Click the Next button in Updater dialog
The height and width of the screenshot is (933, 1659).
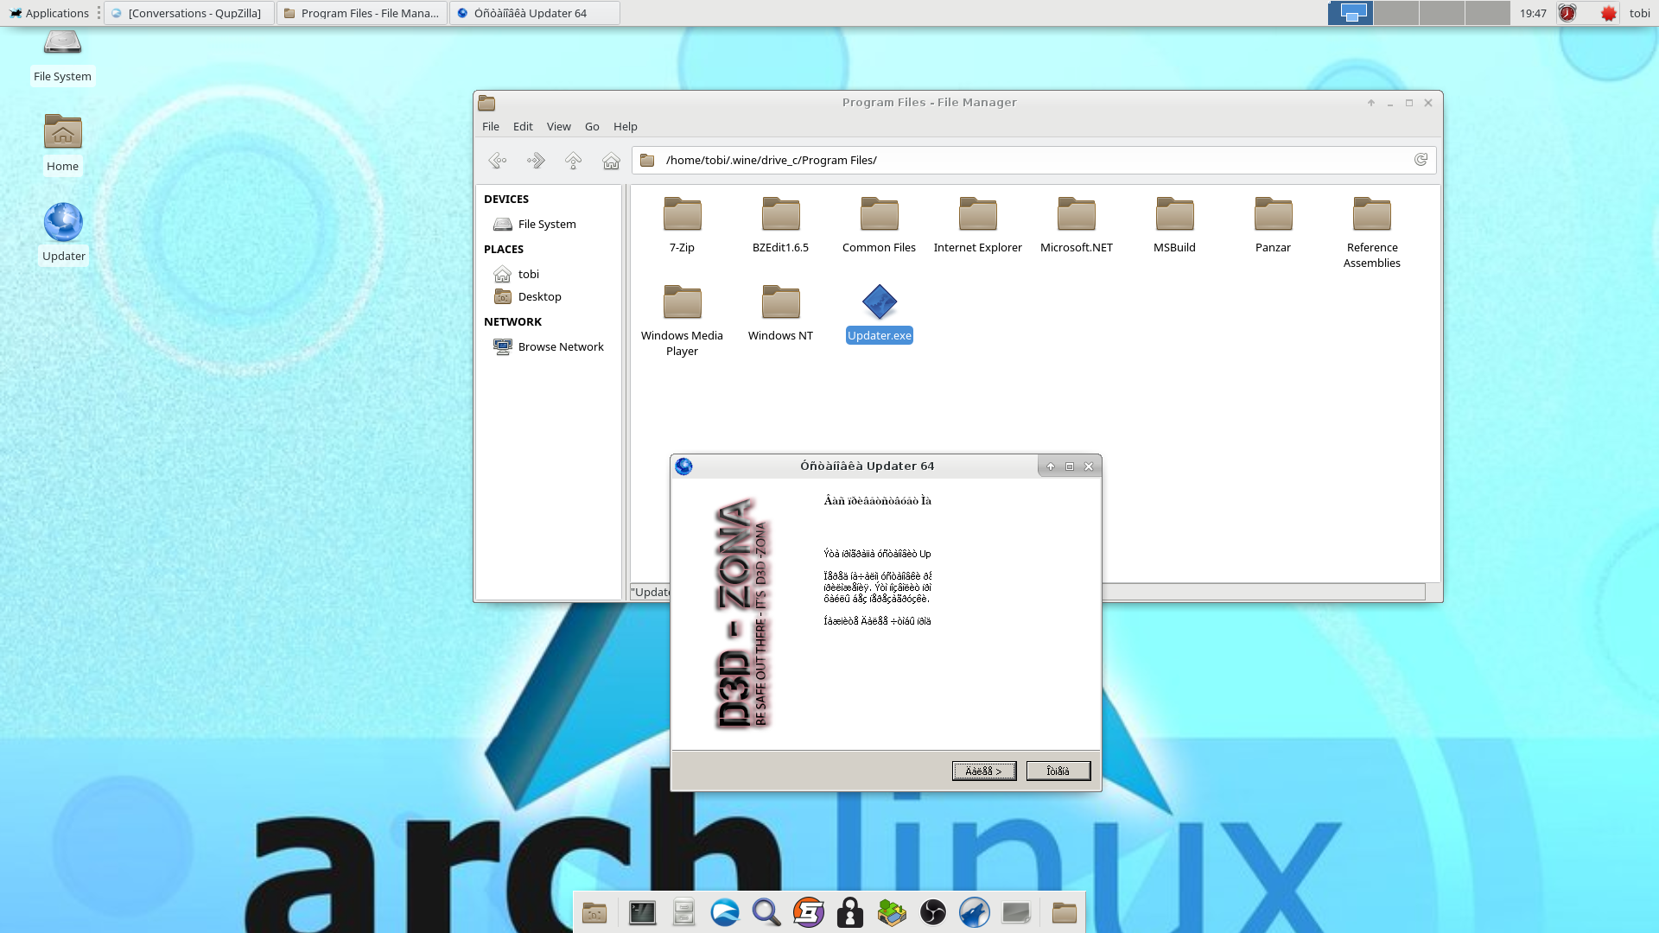tap(984, 771)
